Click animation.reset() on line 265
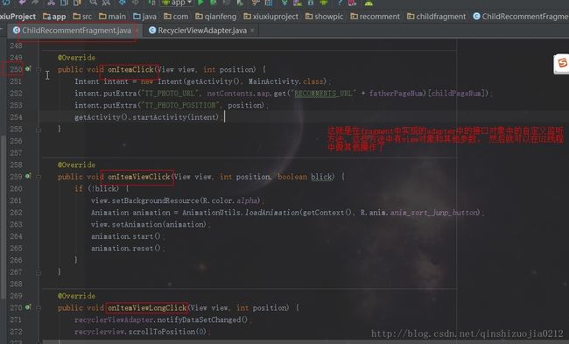The height and width of the screenshot is (344, 569). pyautogui.click(x=125, y=249)
